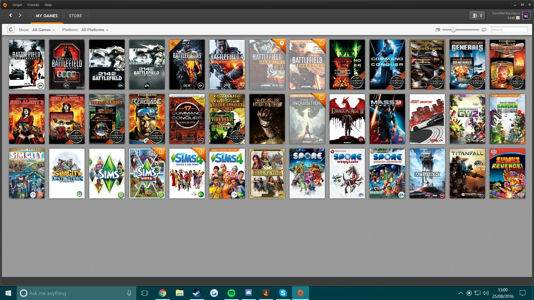Open the Help menu
The image size is (534, 300).
(x=48, y=5)
